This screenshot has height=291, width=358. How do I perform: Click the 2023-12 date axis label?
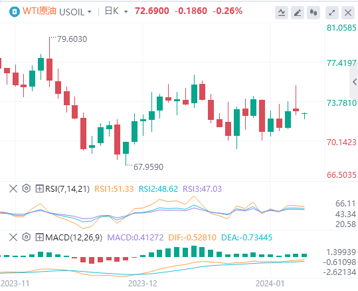click(x=143, y=284)
